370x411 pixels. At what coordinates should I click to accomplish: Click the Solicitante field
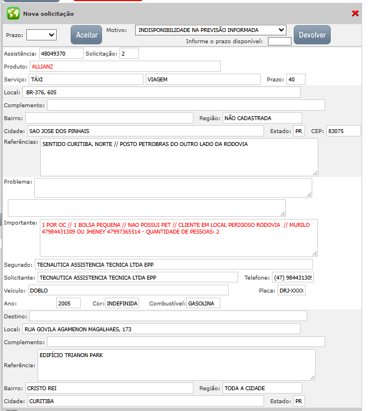(x=138, y=277)
